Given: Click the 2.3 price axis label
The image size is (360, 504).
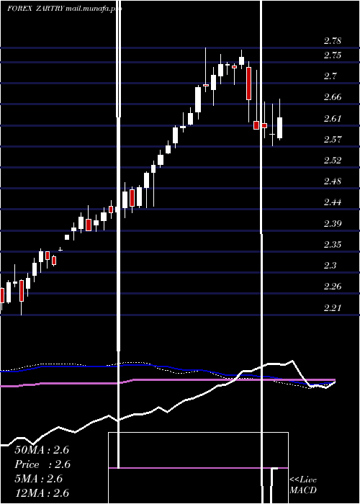Looking at the screenshot, I should pos(330,266).
